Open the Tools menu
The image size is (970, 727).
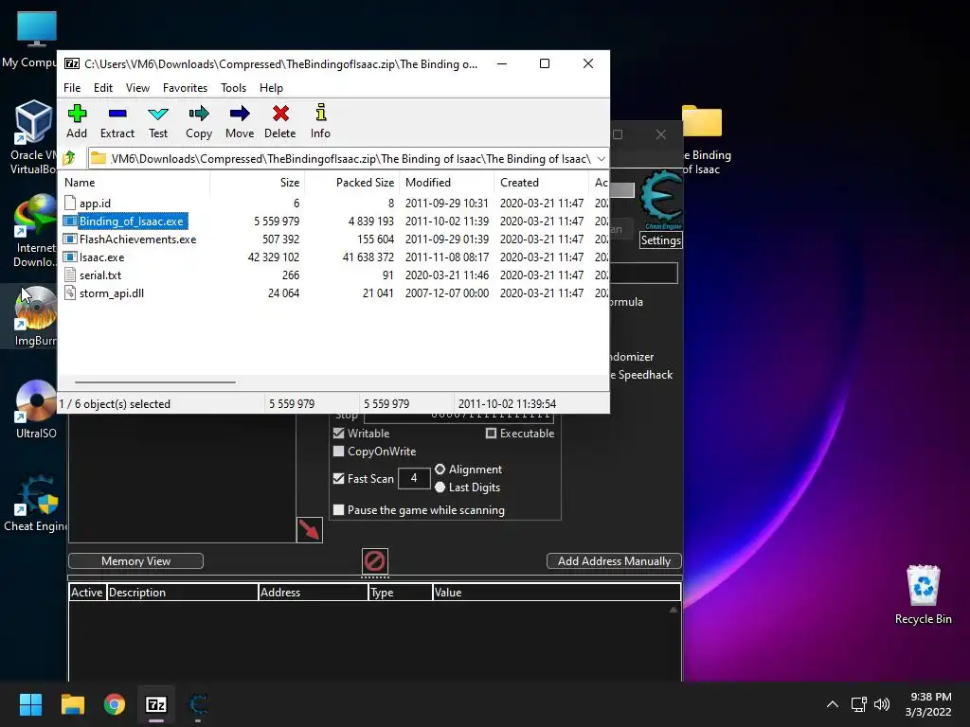tap(233, 88)
